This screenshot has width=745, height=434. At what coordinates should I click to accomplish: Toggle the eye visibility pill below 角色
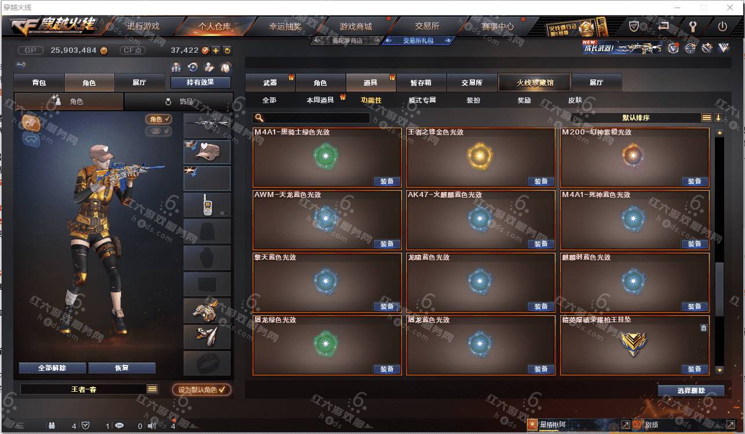159,132
